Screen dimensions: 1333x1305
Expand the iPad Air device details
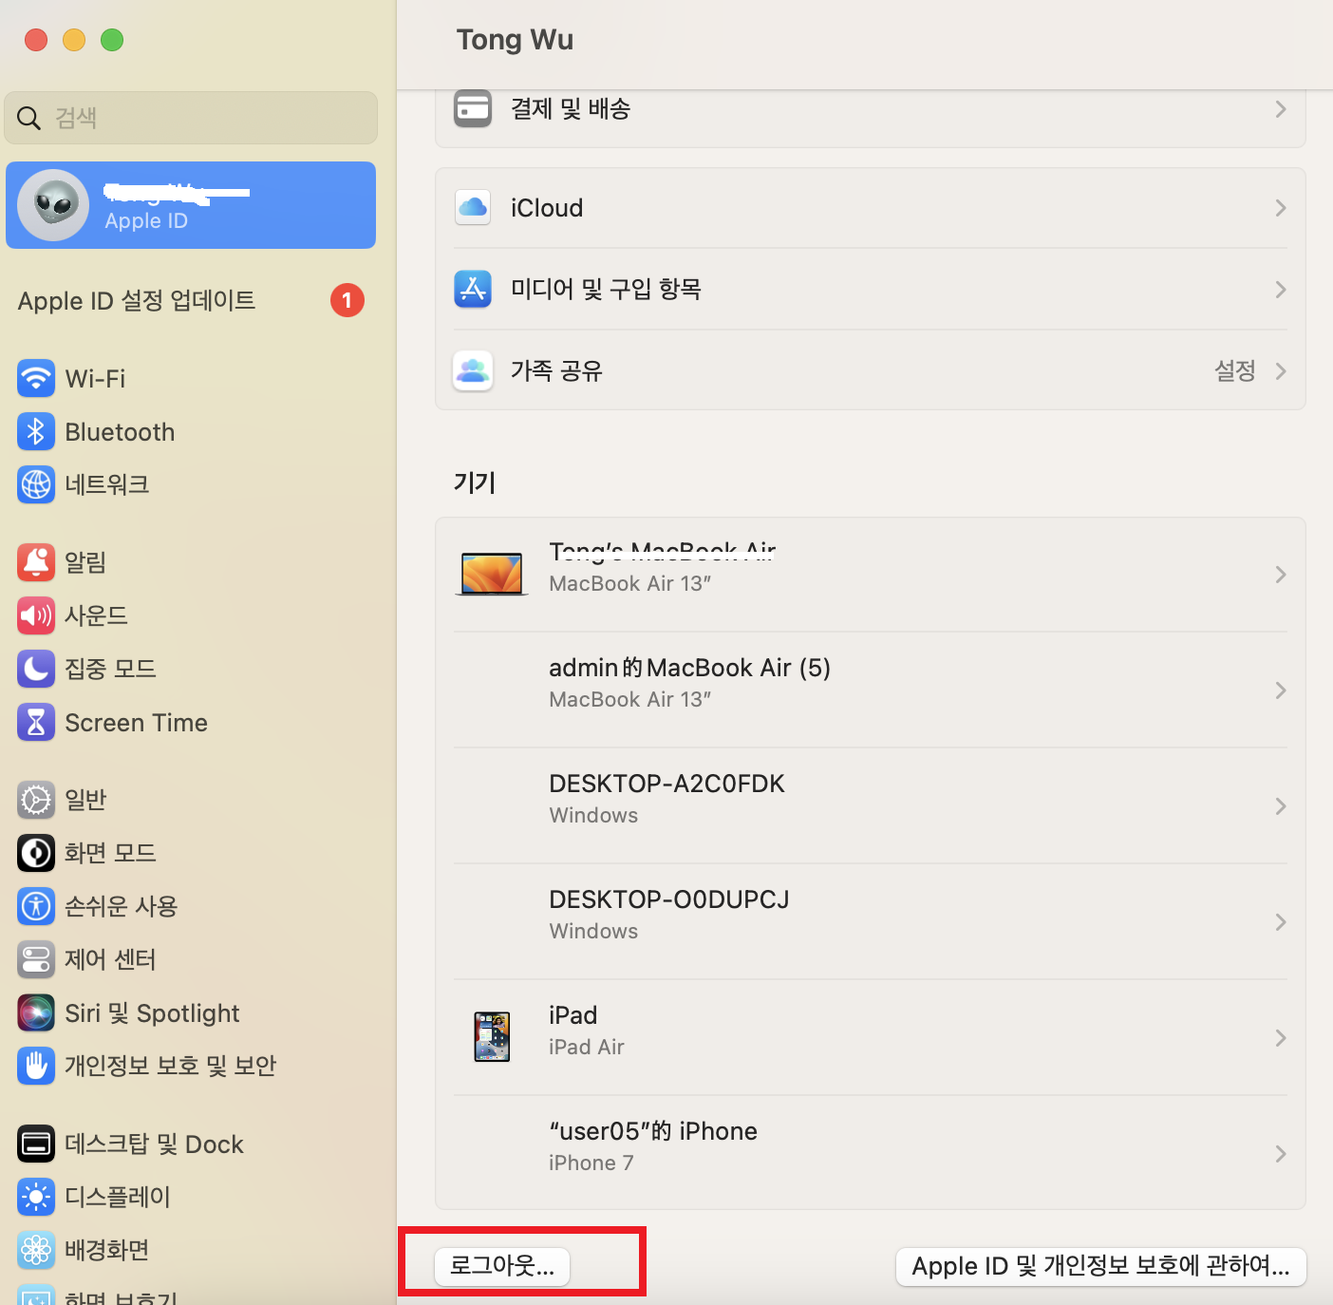point(1280,1038)
